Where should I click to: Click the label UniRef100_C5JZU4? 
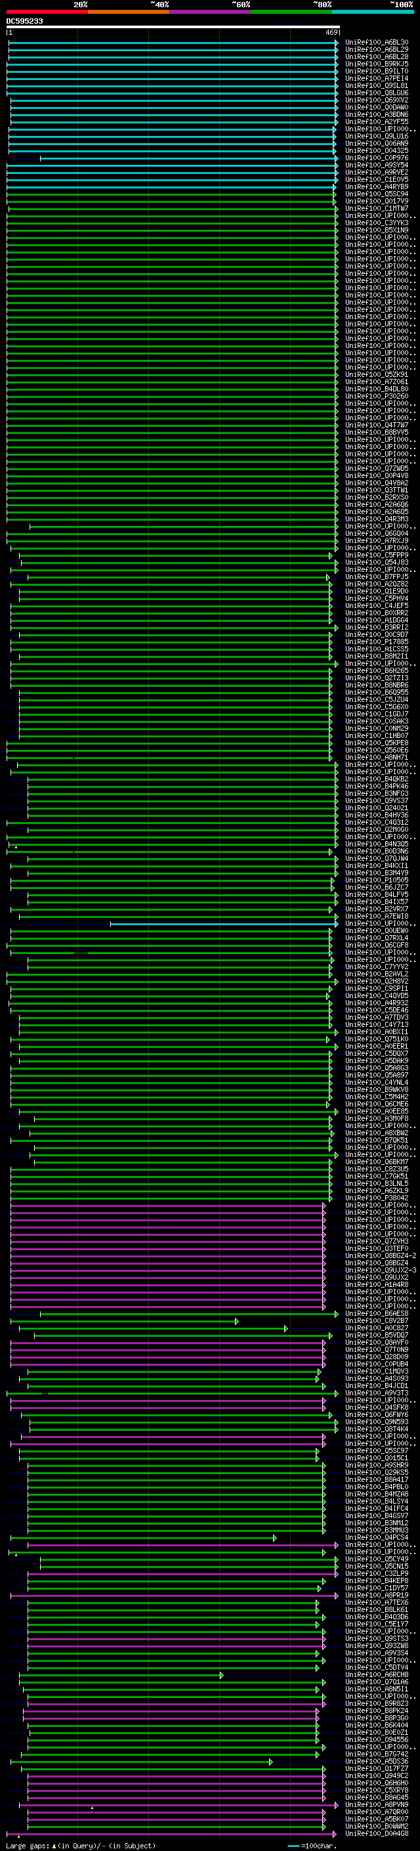pyautogui.click(x=377, y=700)
